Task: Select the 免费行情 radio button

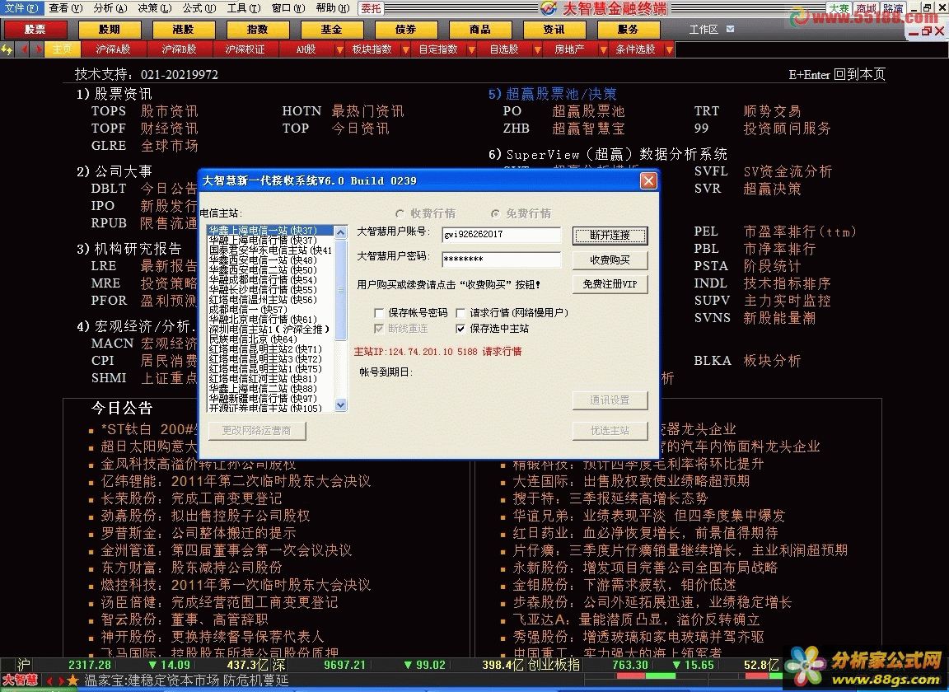Action: 495,213
